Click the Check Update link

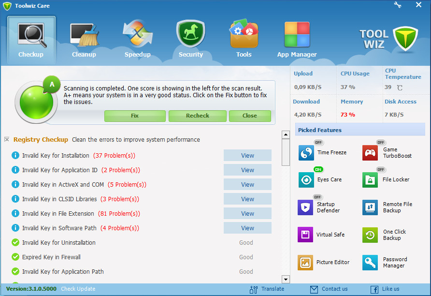(78, 289)
